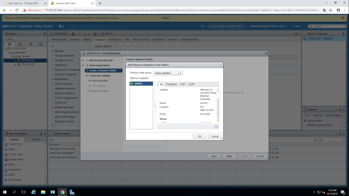Switch to the Properties tab

click(x=171, y=84)
